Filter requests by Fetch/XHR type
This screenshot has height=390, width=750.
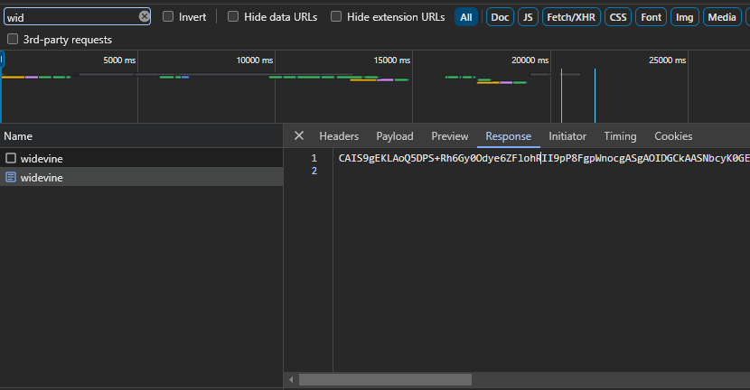pos(571,17)
